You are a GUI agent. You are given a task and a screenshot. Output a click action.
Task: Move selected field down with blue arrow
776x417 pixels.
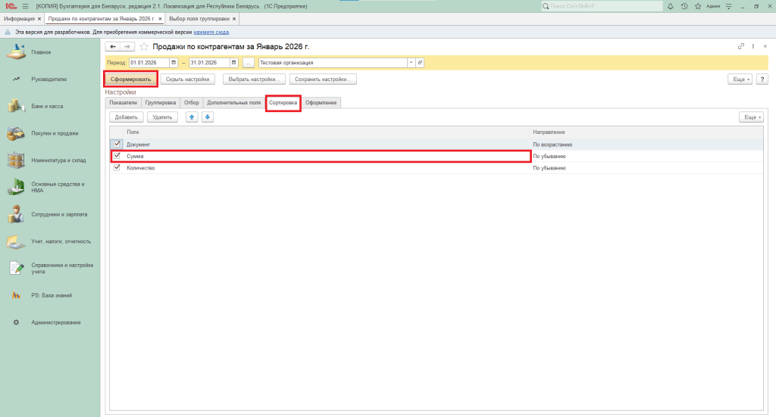pos(208,117)
